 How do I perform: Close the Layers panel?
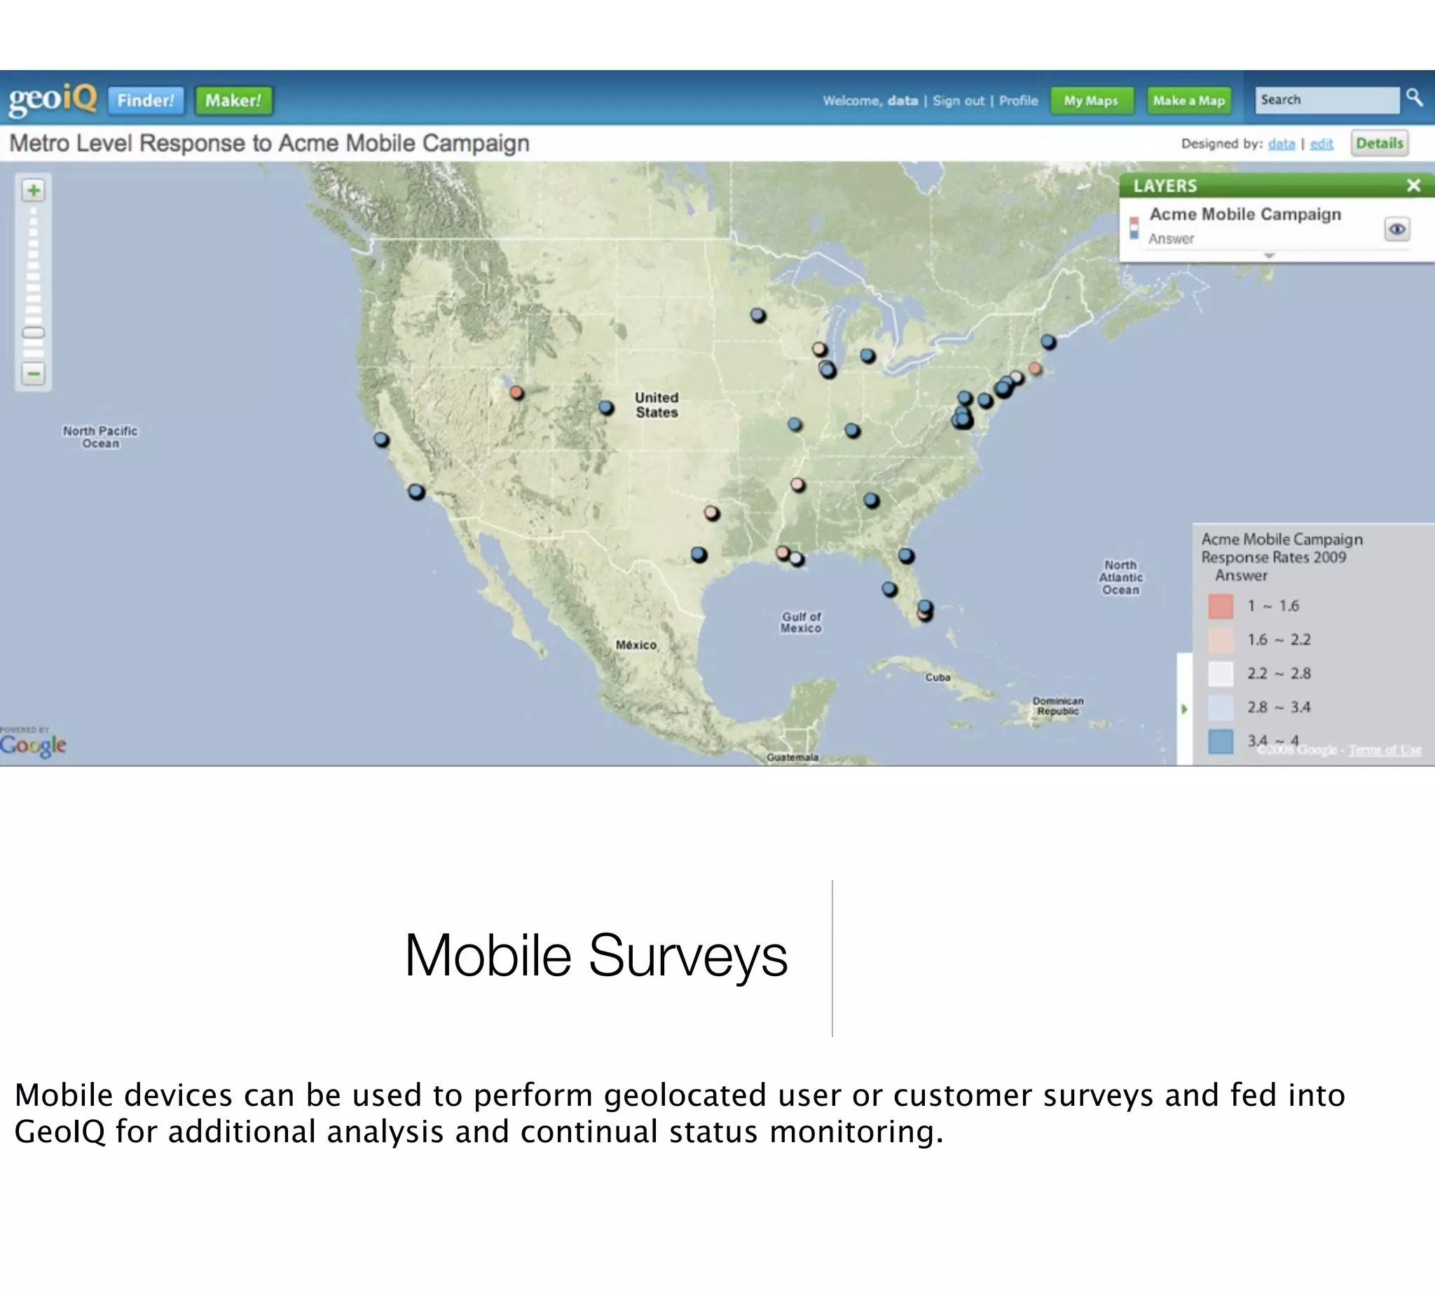(1414, 186)
